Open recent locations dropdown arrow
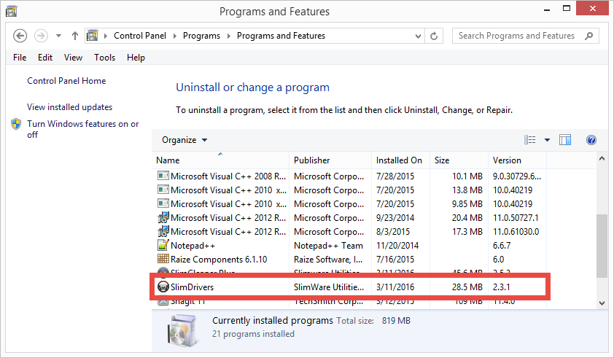Viewport: 614px width, 358px height. (58, 36)
